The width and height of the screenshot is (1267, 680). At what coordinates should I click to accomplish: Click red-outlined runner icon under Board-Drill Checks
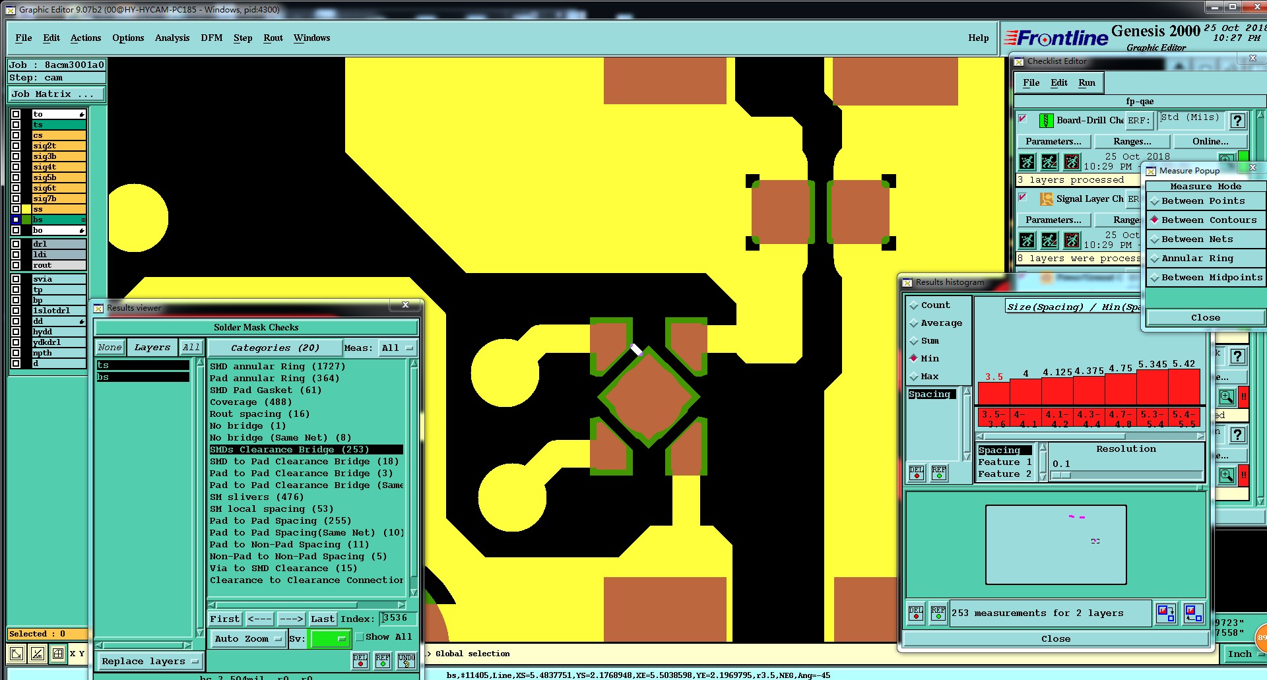1072,162
